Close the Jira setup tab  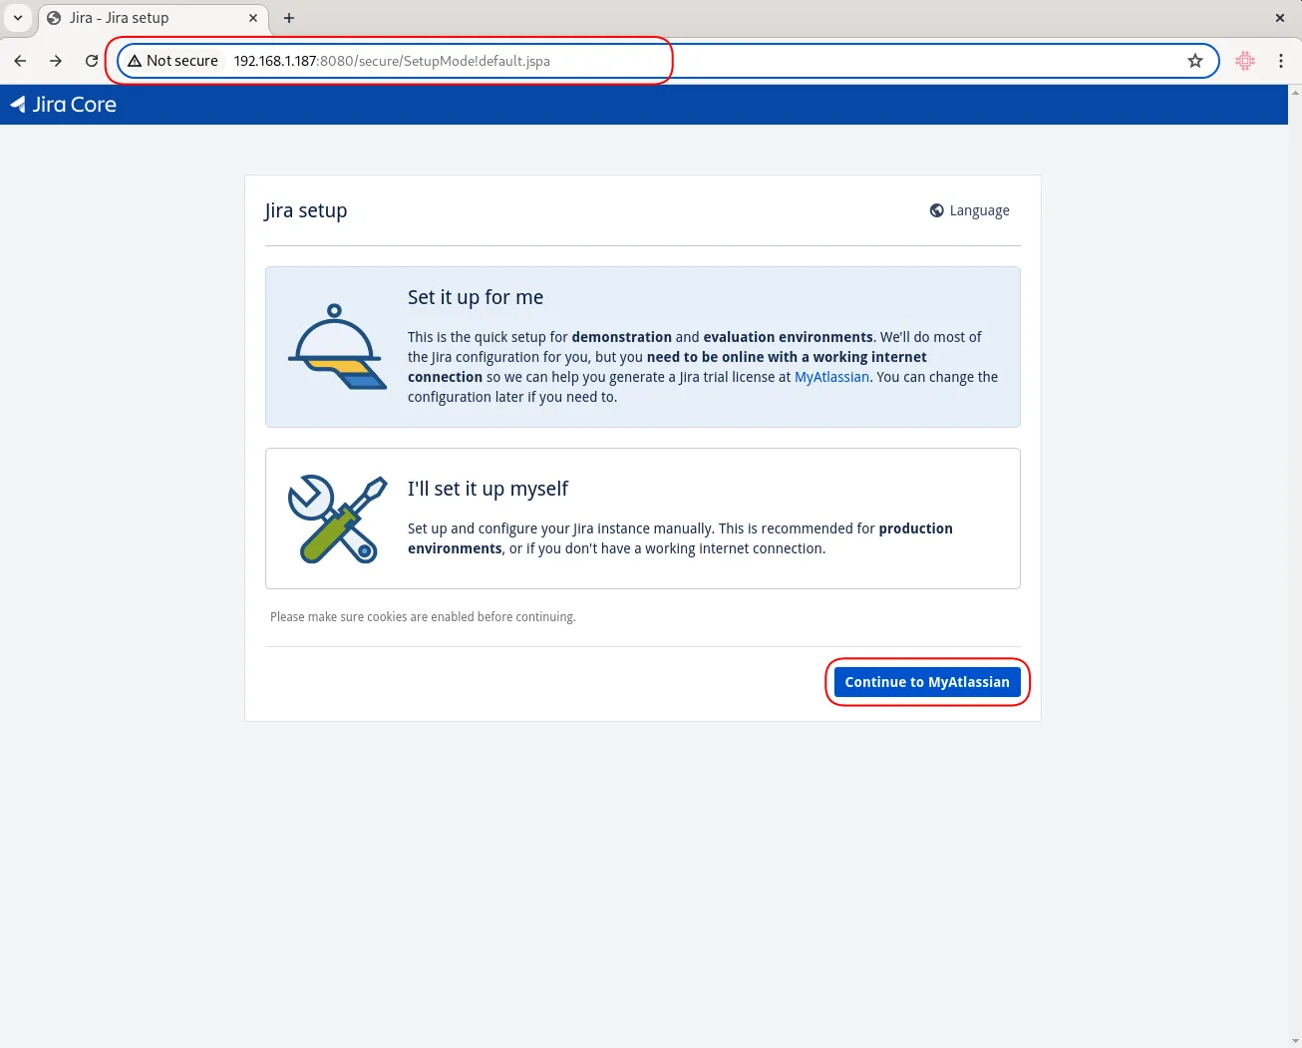pyautogui.click(x=253, y=18)
